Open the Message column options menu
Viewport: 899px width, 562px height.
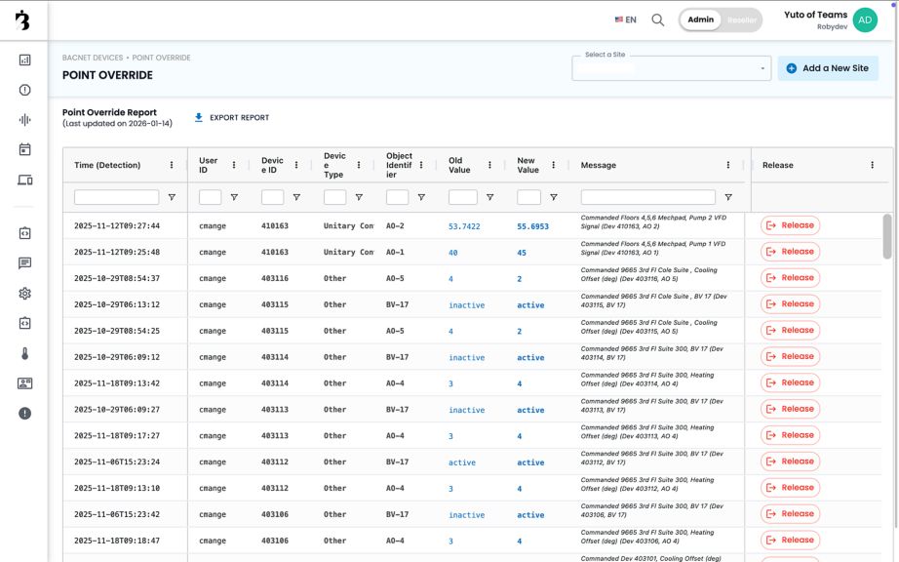tap(727, 165)
